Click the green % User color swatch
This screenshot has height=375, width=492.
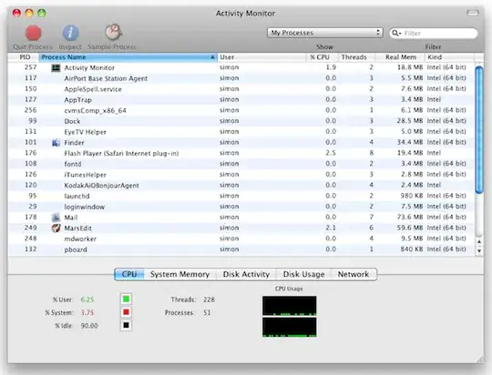[x=126, y=299]
